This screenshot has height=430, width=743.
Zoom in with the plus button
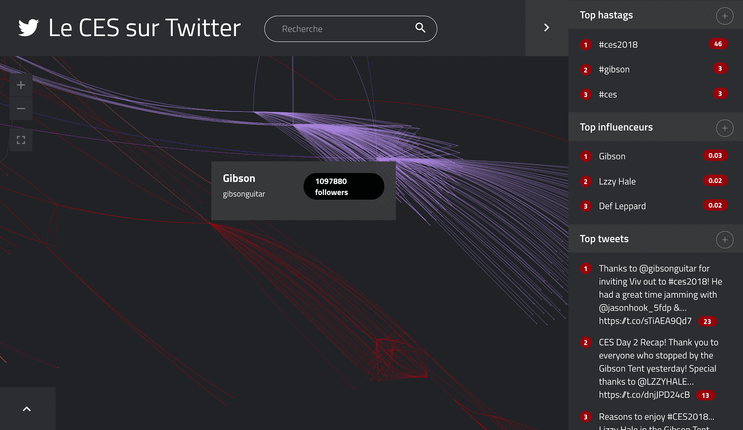pyautogui.click(x=21, y=85)
